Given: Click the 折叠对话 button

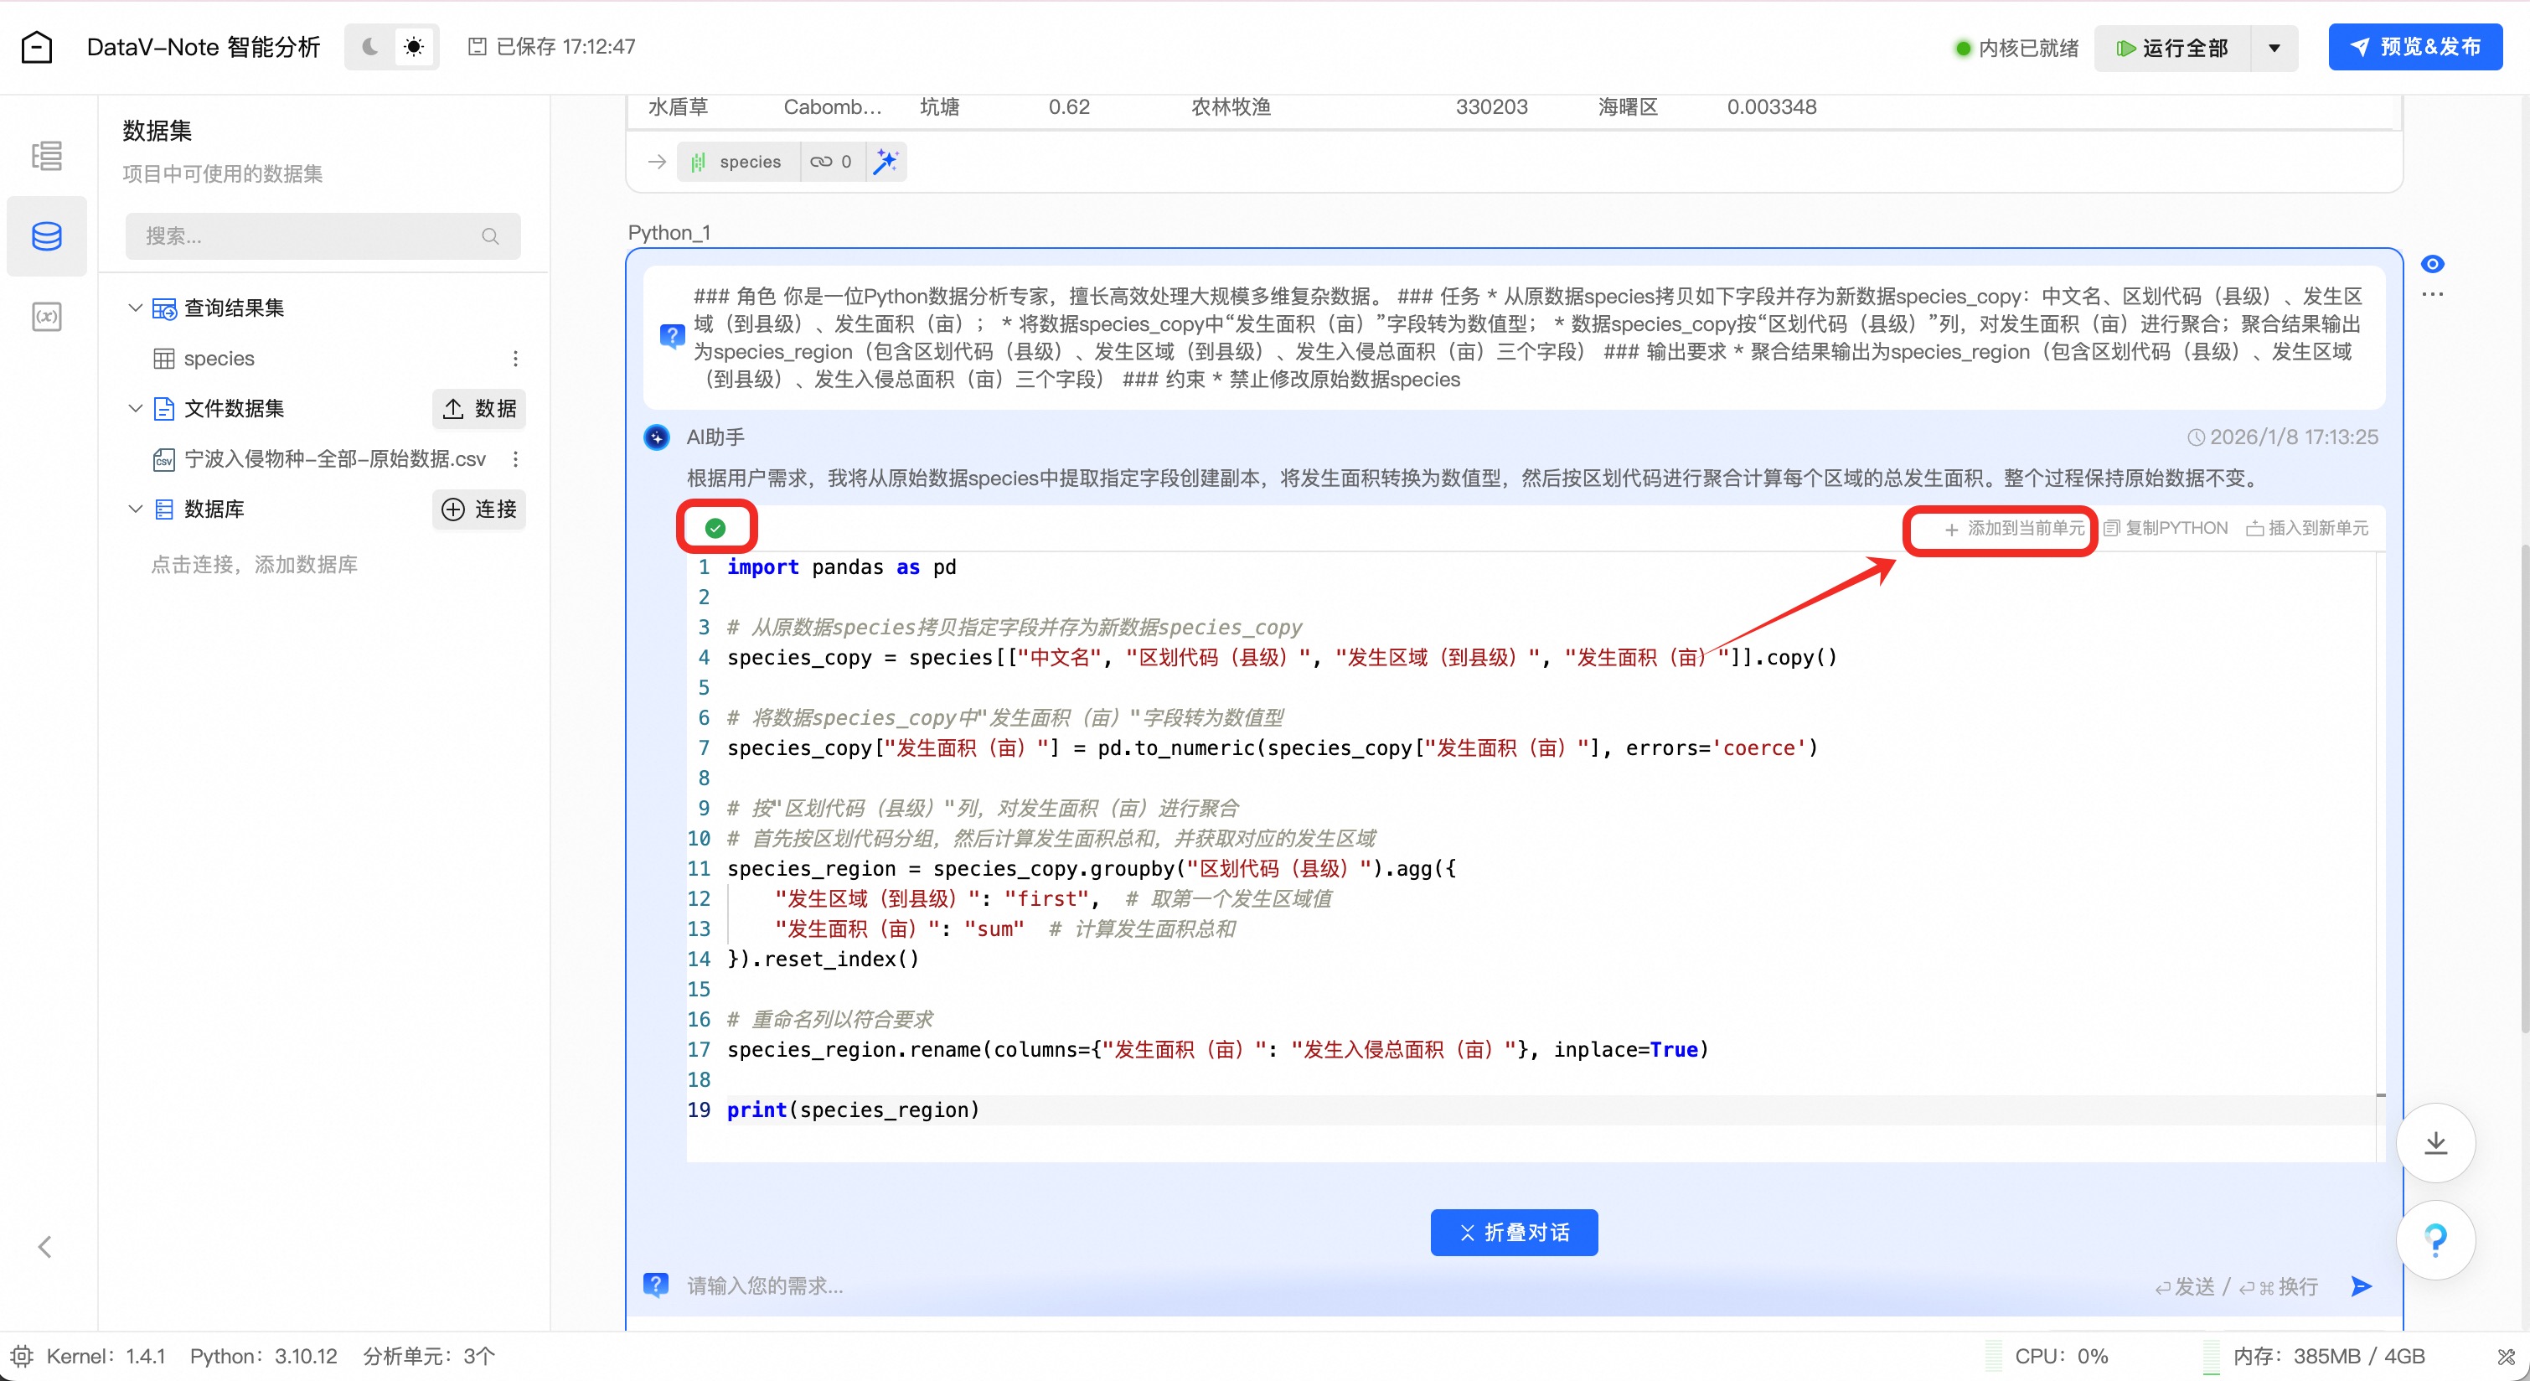Looking at the screenshot, I should 1514,1232.
